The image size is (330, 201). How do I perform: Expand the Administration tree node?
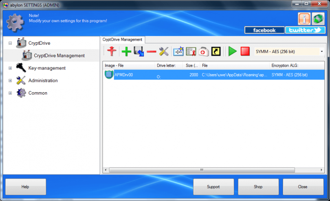coord(10,80)
